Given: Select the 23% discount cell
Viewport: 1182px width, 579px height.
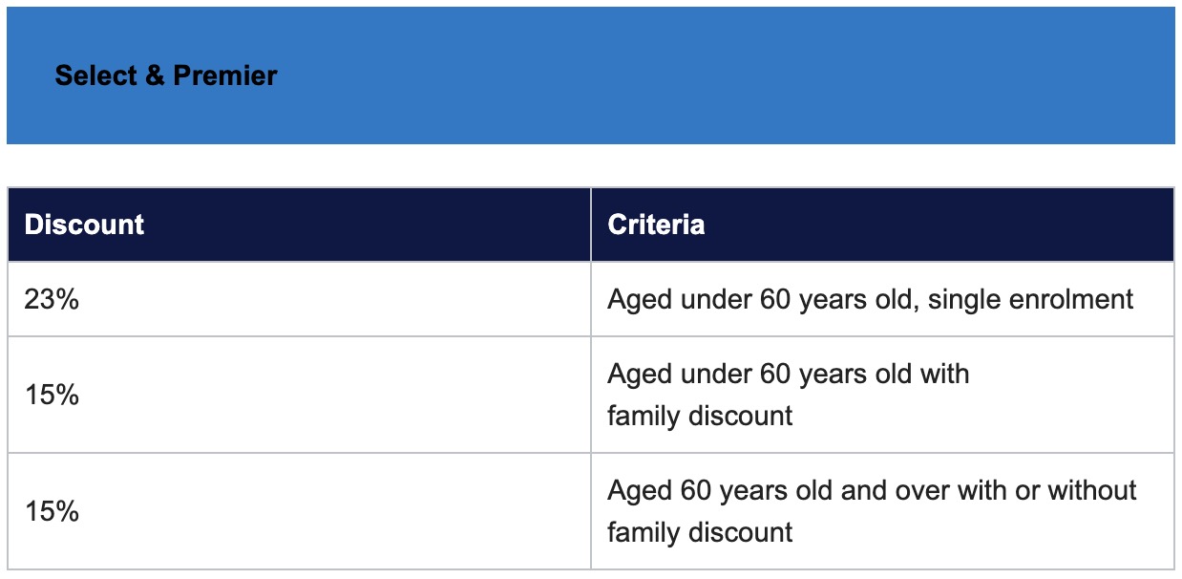Looking at the screenshot, I should tap(52, 299).
